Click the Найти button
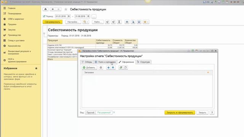 (98, 22)
